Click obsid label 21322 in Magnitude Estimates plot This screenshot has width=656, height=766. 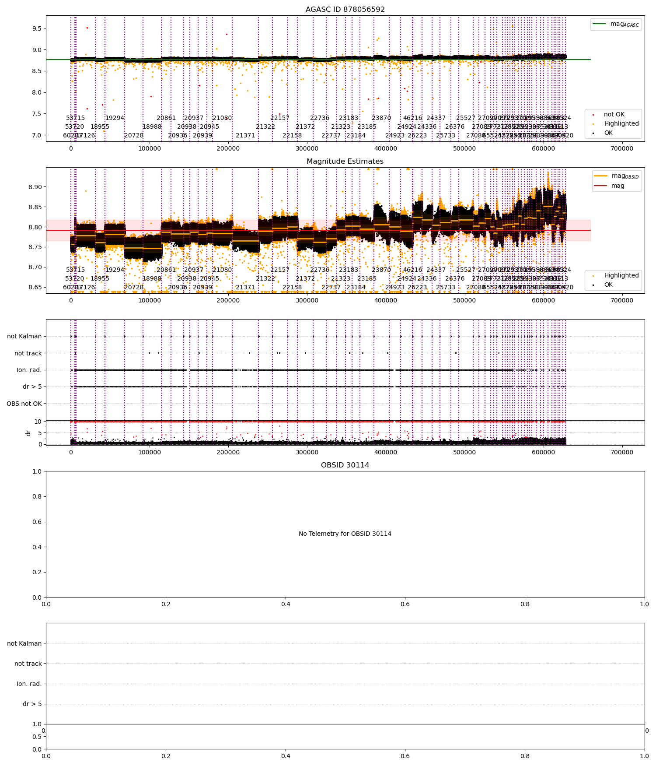point(265,279)
